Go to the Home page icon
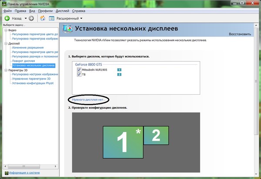 (43, 18)
